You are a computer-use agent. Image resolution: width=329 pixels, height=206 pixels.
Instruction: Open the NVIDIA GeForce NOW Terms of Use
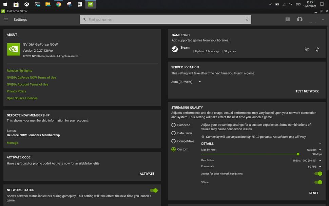point(31,77)
